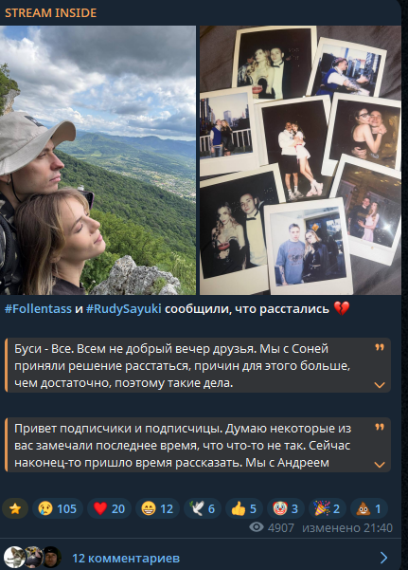Open the mountain couple photo

(x=98, y=160)
